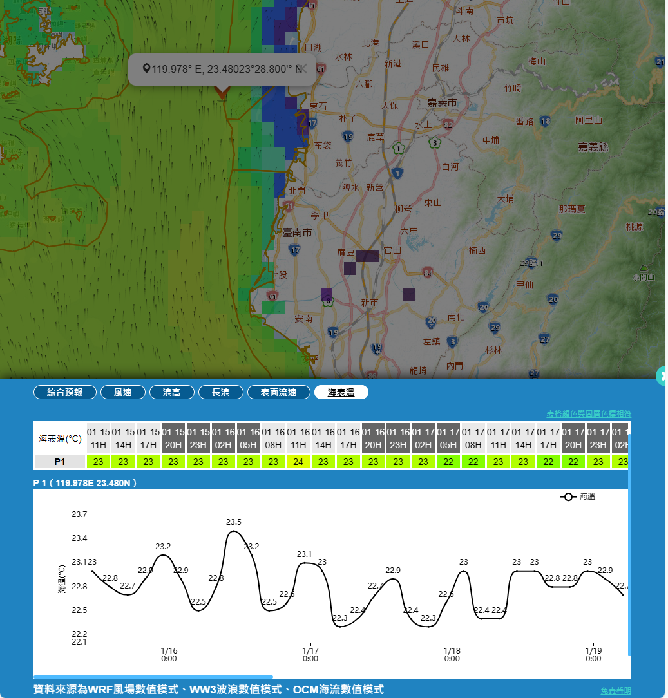Switch to 表面流速 tab
This screenshot has width=668, height=698.
[x=278, y=392]
